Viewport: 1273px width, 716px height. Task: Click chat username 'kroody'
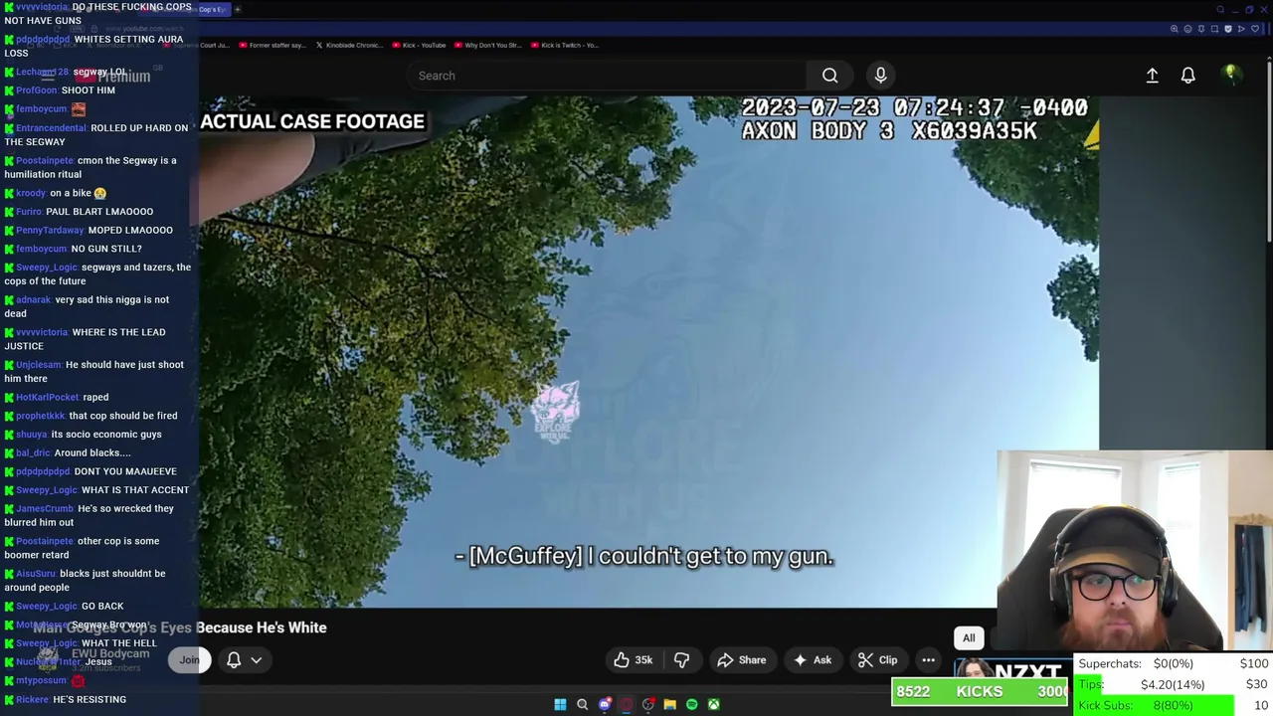31,193
